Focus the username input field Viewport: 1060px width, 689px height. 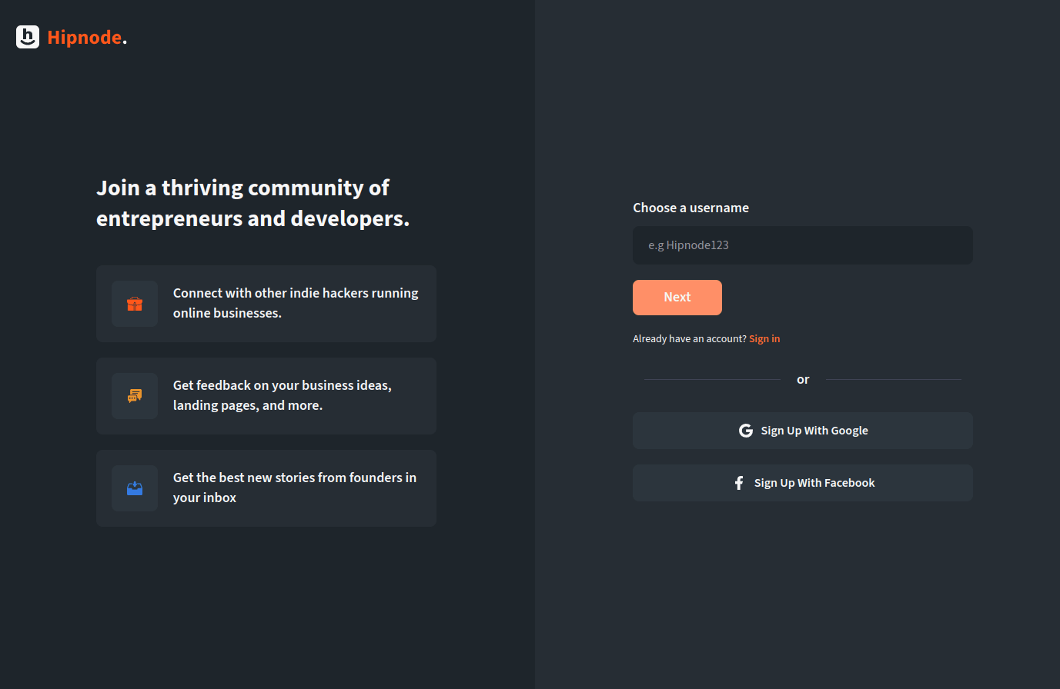(x=802, y=245)
